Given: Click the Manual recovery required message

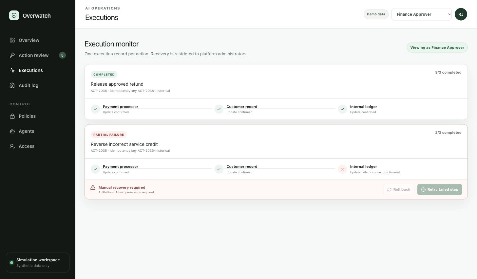Looking at the screenshot, I should pyautogui.click(x=122, y=187).
